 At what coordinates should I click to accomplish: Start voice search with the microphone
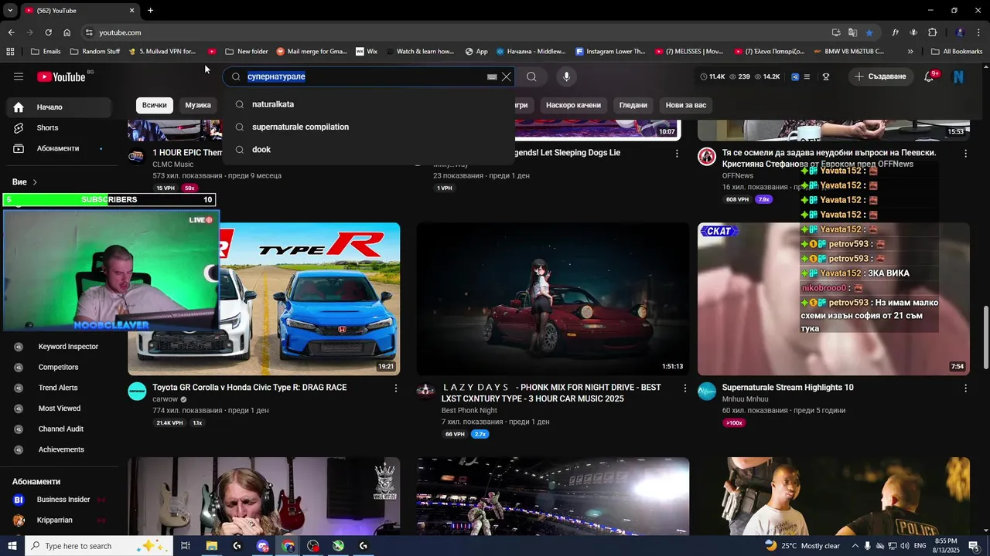[566, 76]
